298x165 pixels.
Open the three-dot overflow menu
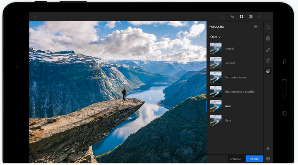click(268, 16)
